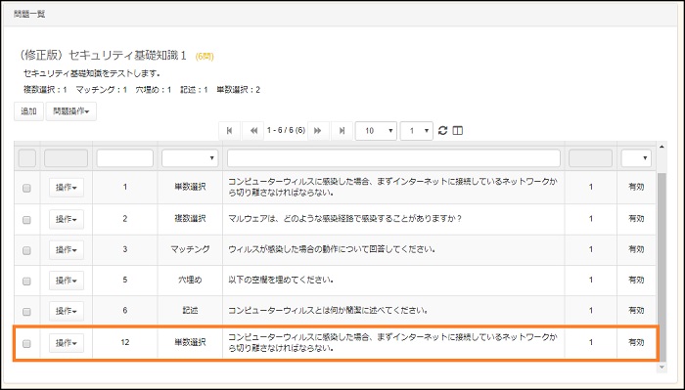This screenshot has height=390, width=685.
Task: Open the 10 rows-per-page dropdown
Action: [x=376, y=131]
